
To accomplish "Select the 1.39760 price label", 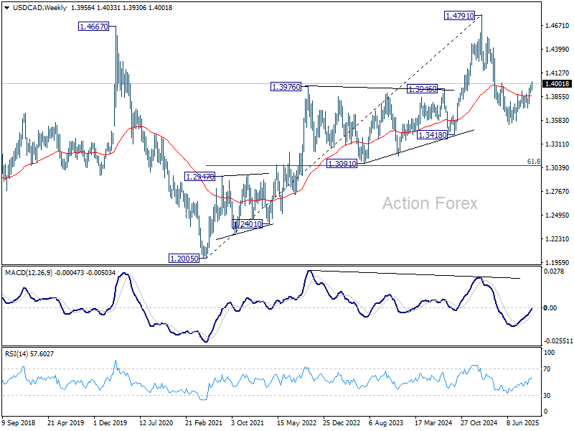I will point(286,87).
